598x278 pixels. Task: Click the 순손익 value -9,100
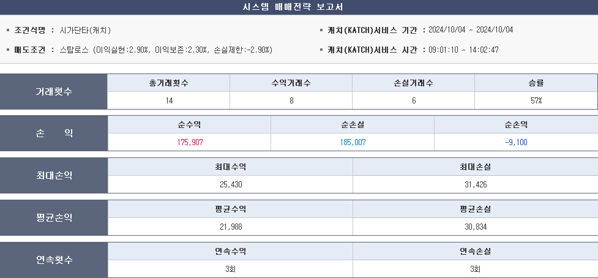pyautogui.click(x=516, y=142)
